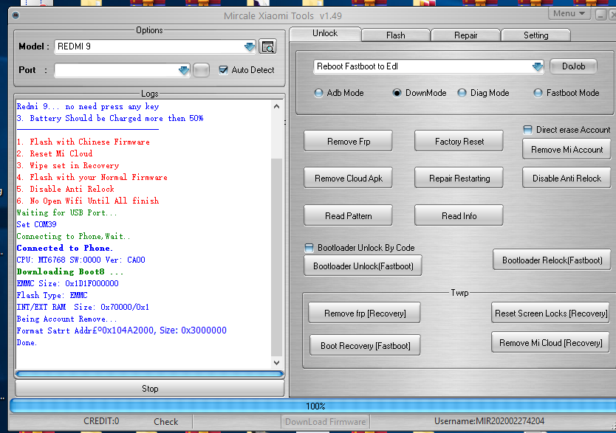Click the log line 'EMMC Size: 0x1D1F000000'

point(67,283)
